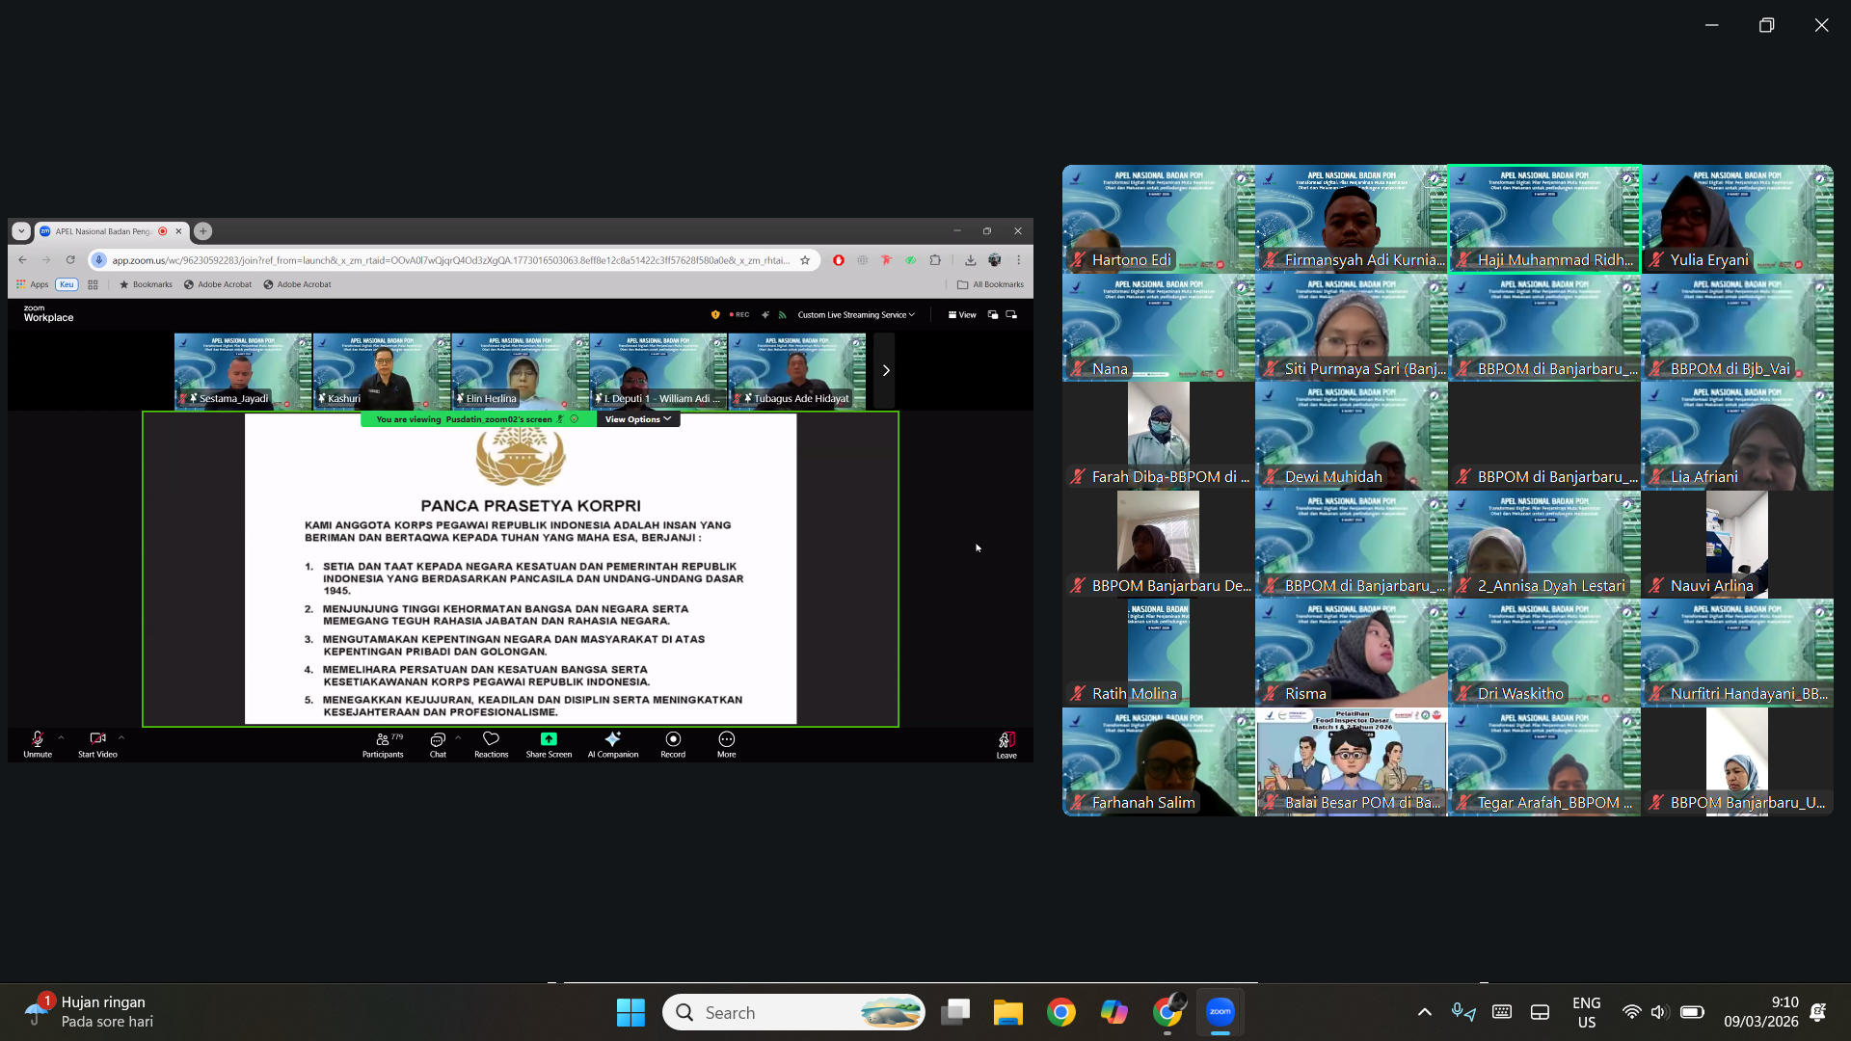Image resolution: width=1851 pixels, height=1041 pixels.
Task: Open the More options menu
Action: [x=726, y=740]
